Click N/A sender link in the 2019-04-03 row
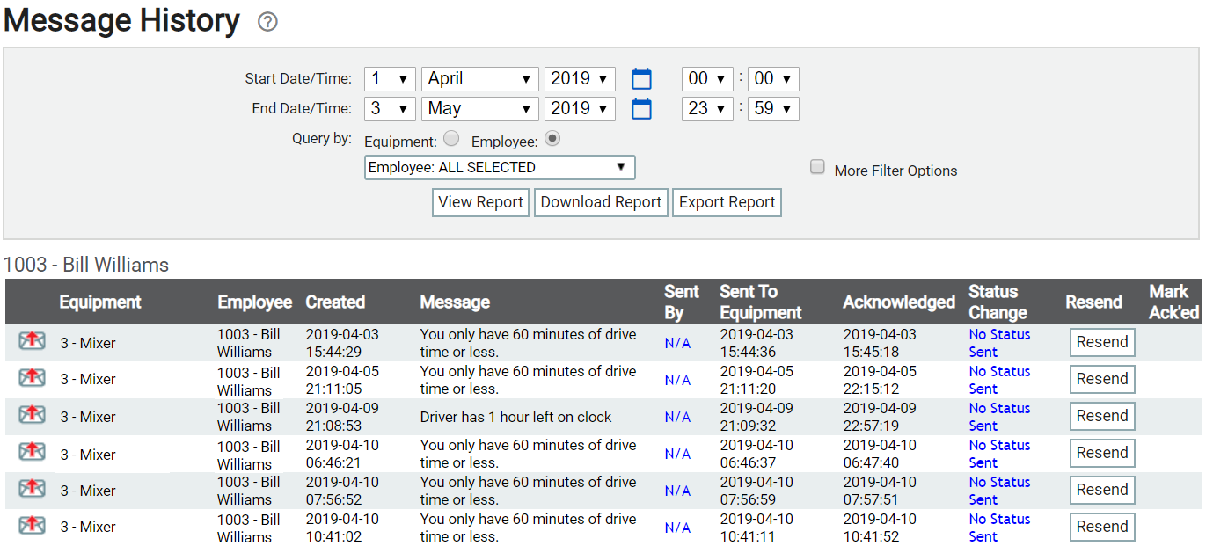The height and width of the screenshot is (546, 1206). [x=677, y=343]
